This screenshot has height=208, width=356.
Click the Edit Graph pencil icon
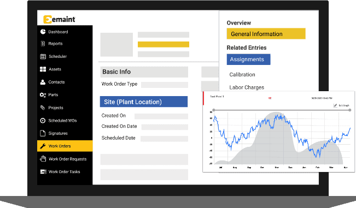(x=335, y=105)
